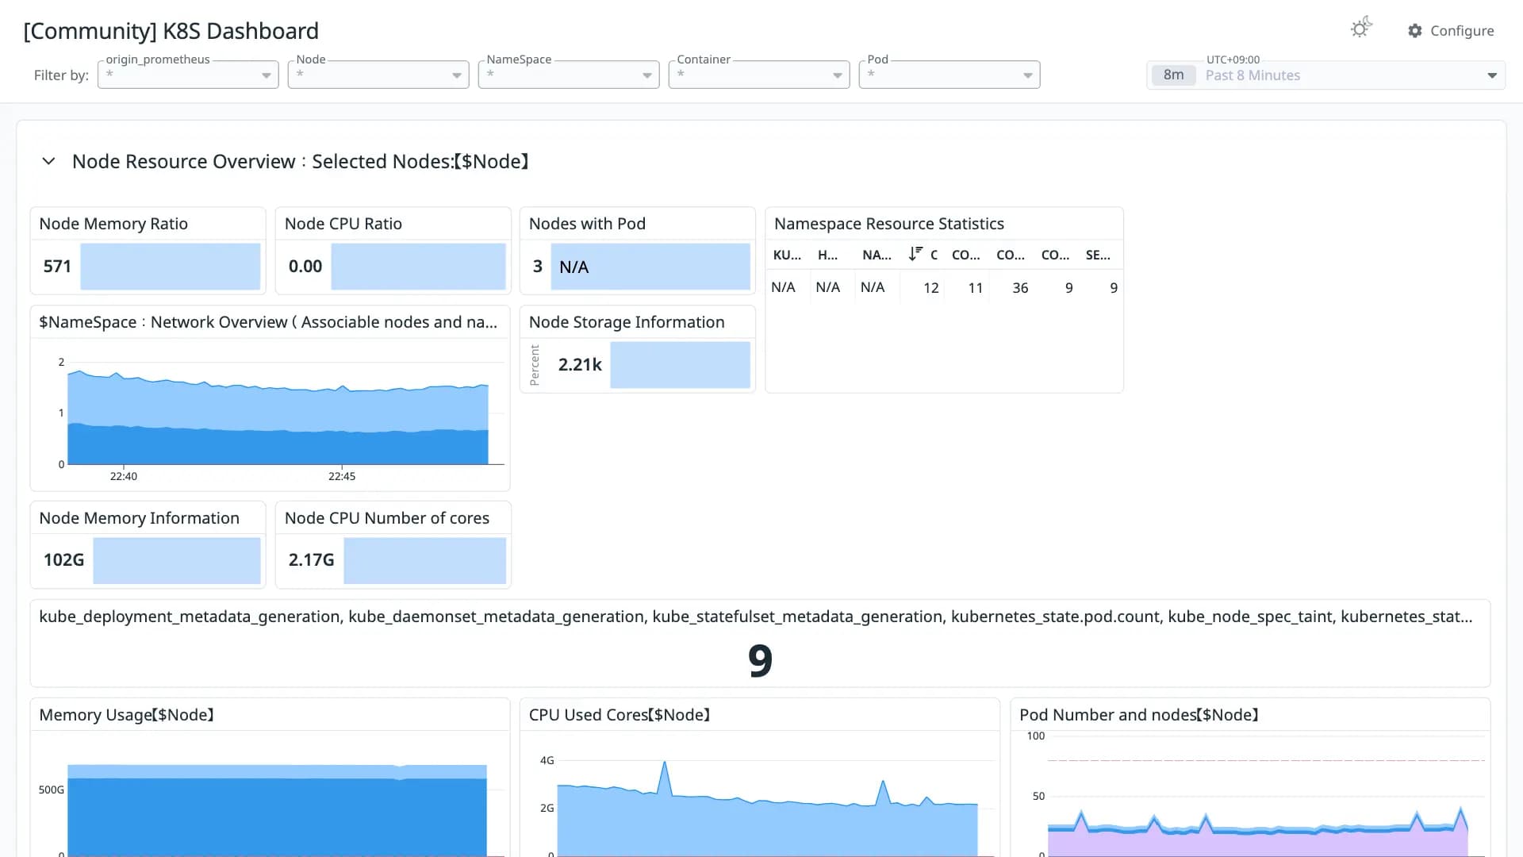
Task: Click the Memory Usage widget title
Action: click(x=127, y=715)
